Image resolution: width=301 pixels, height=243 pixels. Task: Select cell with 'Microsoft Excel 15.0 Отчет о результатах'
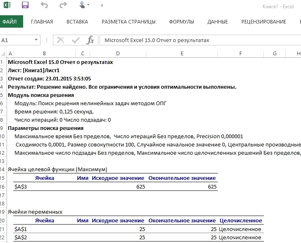pyautogui.click(x=60, y=62)
